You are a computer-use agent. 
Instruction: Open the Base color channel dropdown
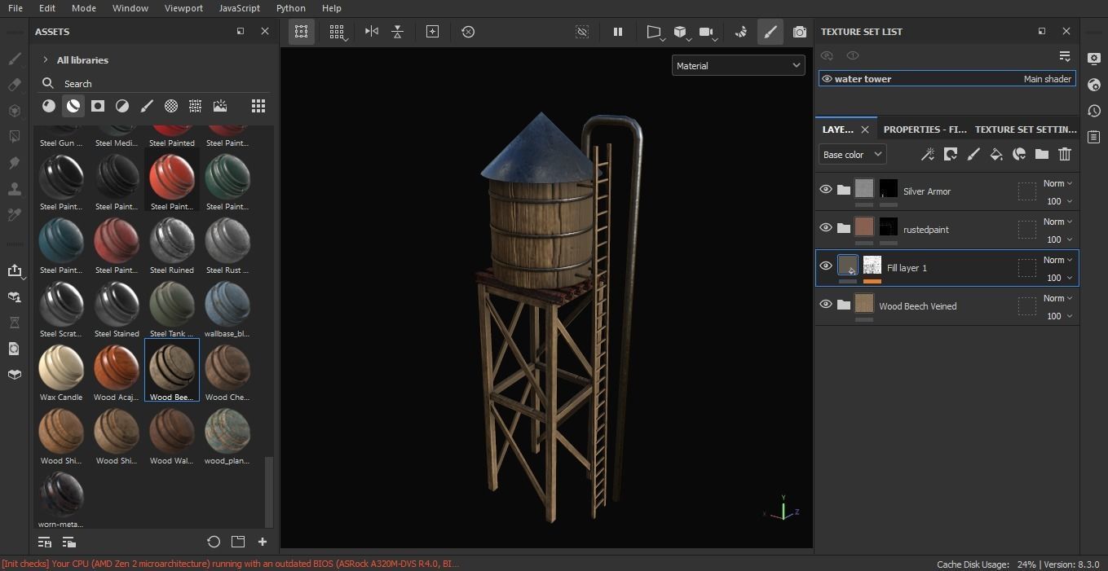click(852, 154)
